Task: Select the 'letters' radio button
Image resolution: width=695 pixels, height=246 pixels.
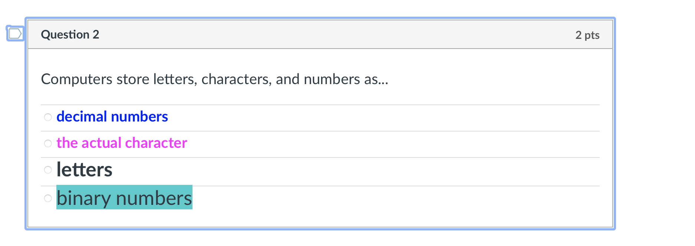Action: [48, 170]
